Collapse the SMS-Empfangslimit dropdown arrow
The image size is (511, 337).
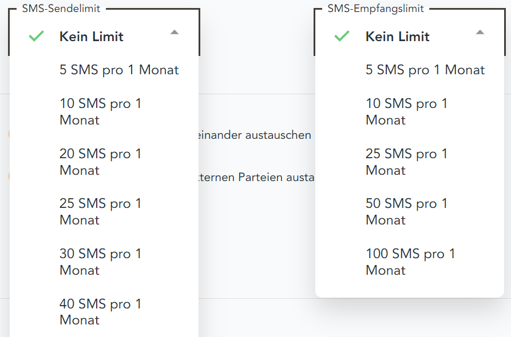click(480, 32)
